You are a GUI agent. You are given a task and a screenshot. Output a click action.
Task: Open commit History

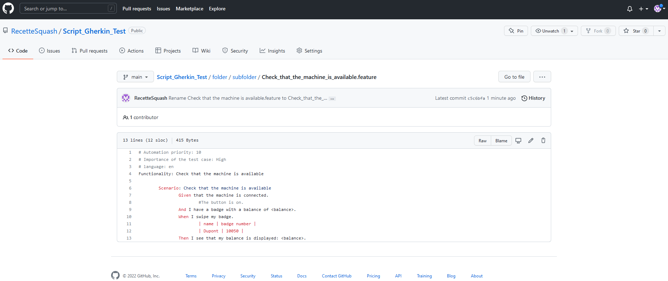(533, 98)
